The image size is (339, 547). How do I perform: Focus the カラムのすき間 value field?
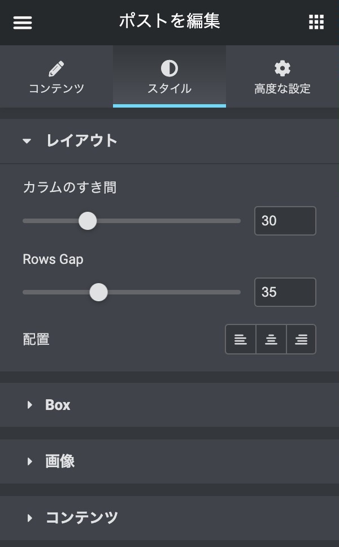285,221
